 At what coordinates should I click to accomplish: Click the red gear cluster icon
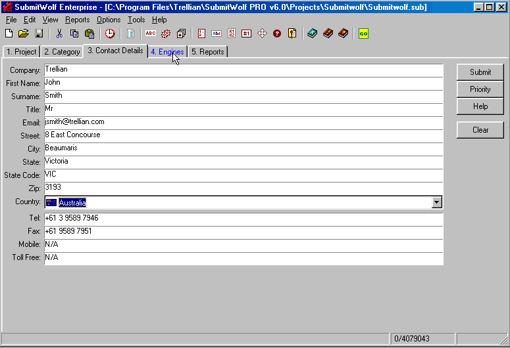(166, 33)
